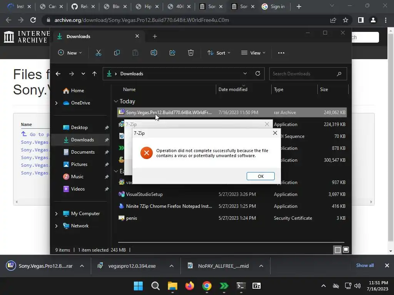Add a new File Explorer tab
394x295 pixels.
155,36
